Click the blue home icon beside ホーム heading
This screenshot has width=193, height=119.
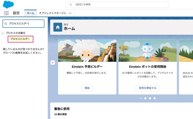[58, 27]
